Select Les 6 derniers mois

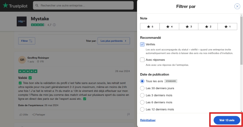click(142, 102)
